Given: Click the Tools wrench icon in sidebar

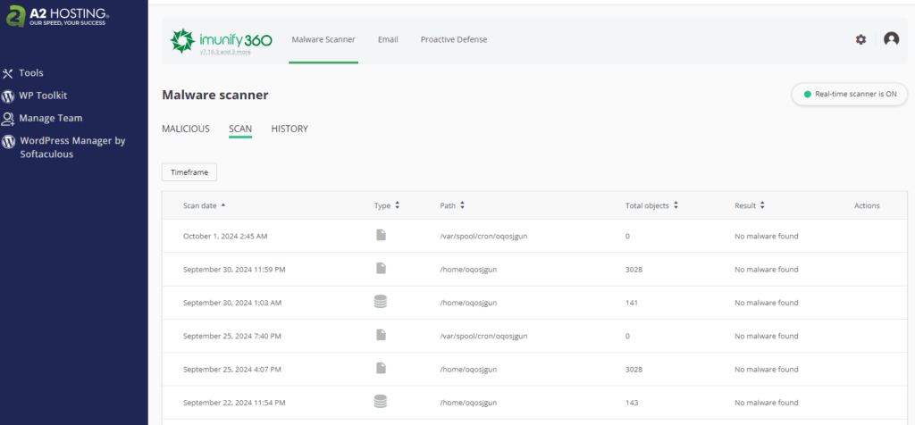Looking at the screenshot, I should pyautogui.click(x=7, y=73).
